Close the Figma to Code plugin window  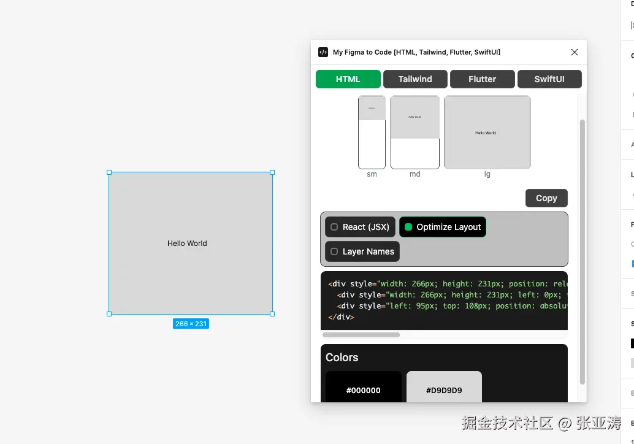pyautogui.click(x=574, y=52)
